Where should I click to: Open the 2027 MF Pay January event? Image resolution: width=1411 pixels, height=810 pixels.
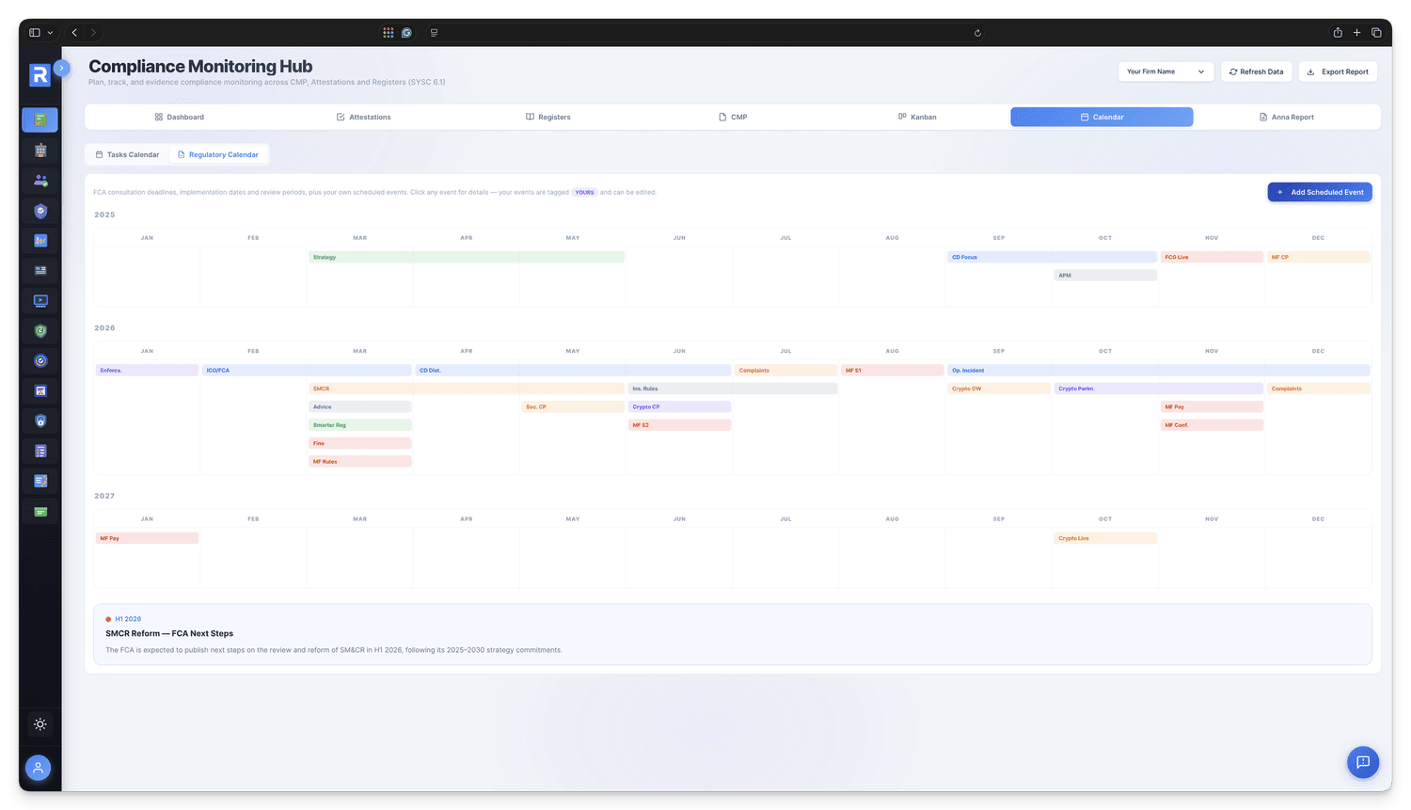[147, 538]
